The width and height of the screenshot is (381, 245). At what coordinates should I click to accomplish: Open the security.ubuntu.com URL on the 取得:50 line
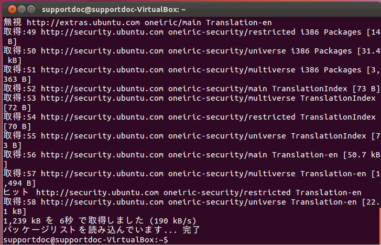tap(102, 51)
